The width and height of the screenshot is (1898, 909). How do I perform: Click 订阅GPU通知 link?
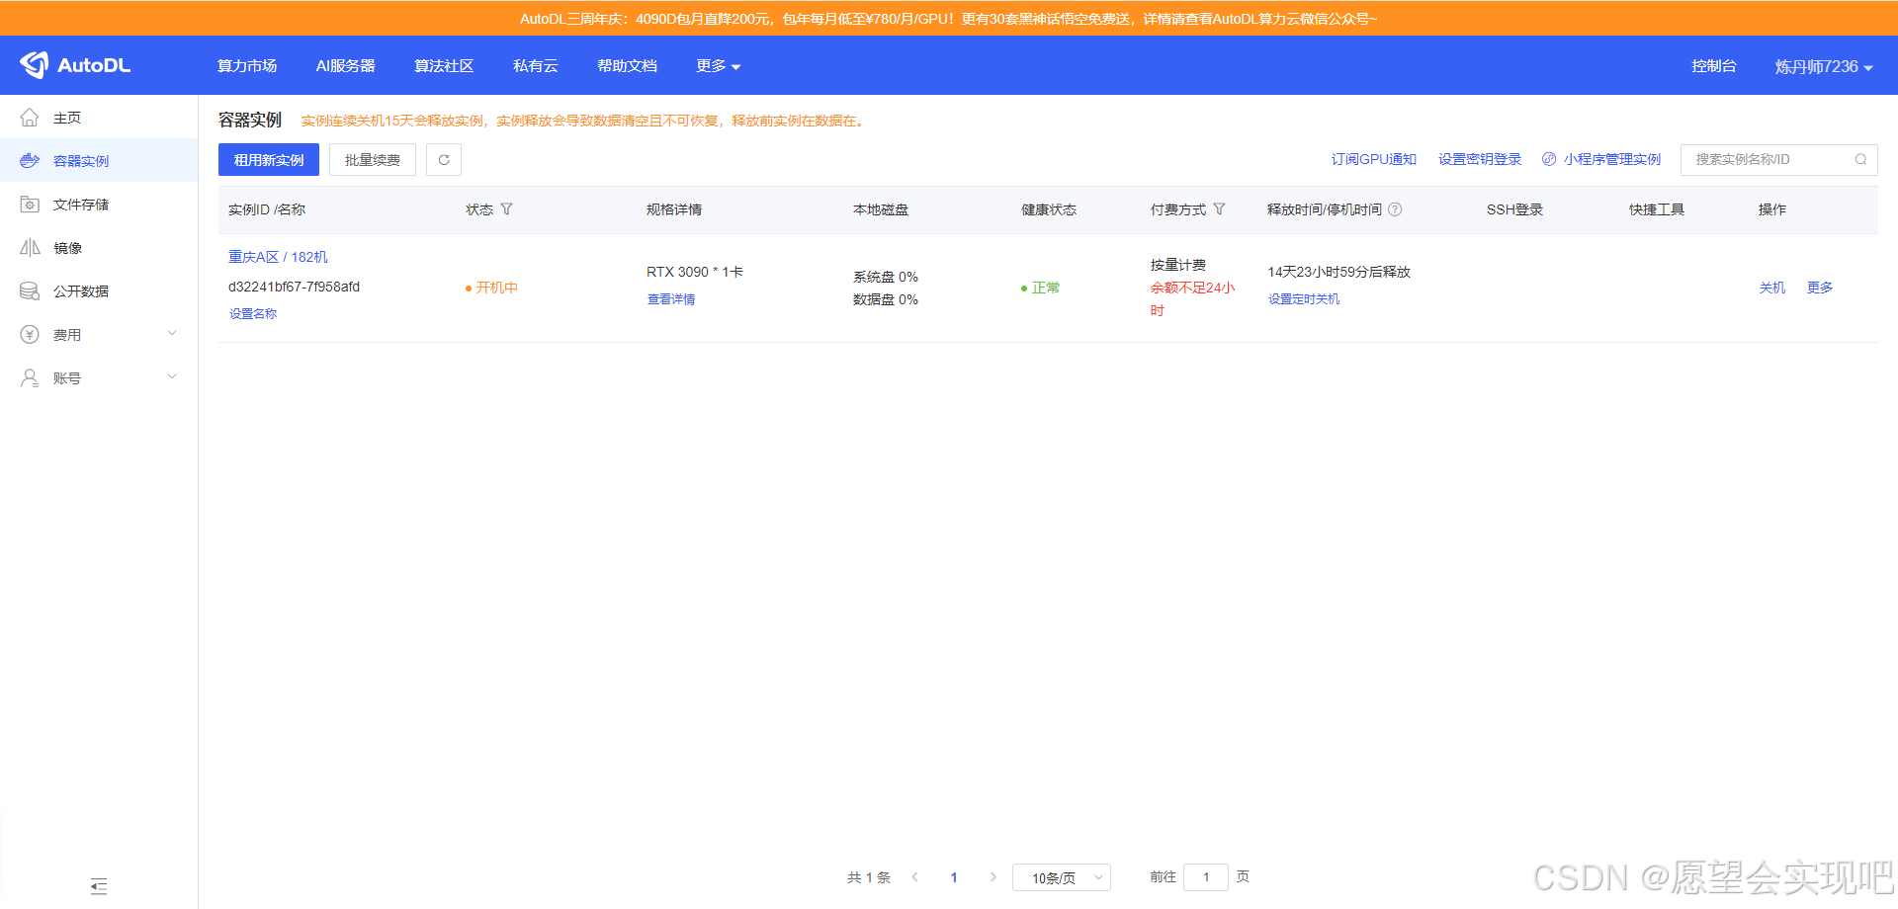(1374, 159)
